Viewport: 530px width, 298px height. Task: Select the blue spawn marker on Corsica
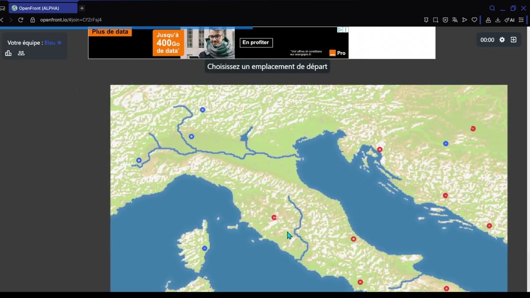click(205, 248)
